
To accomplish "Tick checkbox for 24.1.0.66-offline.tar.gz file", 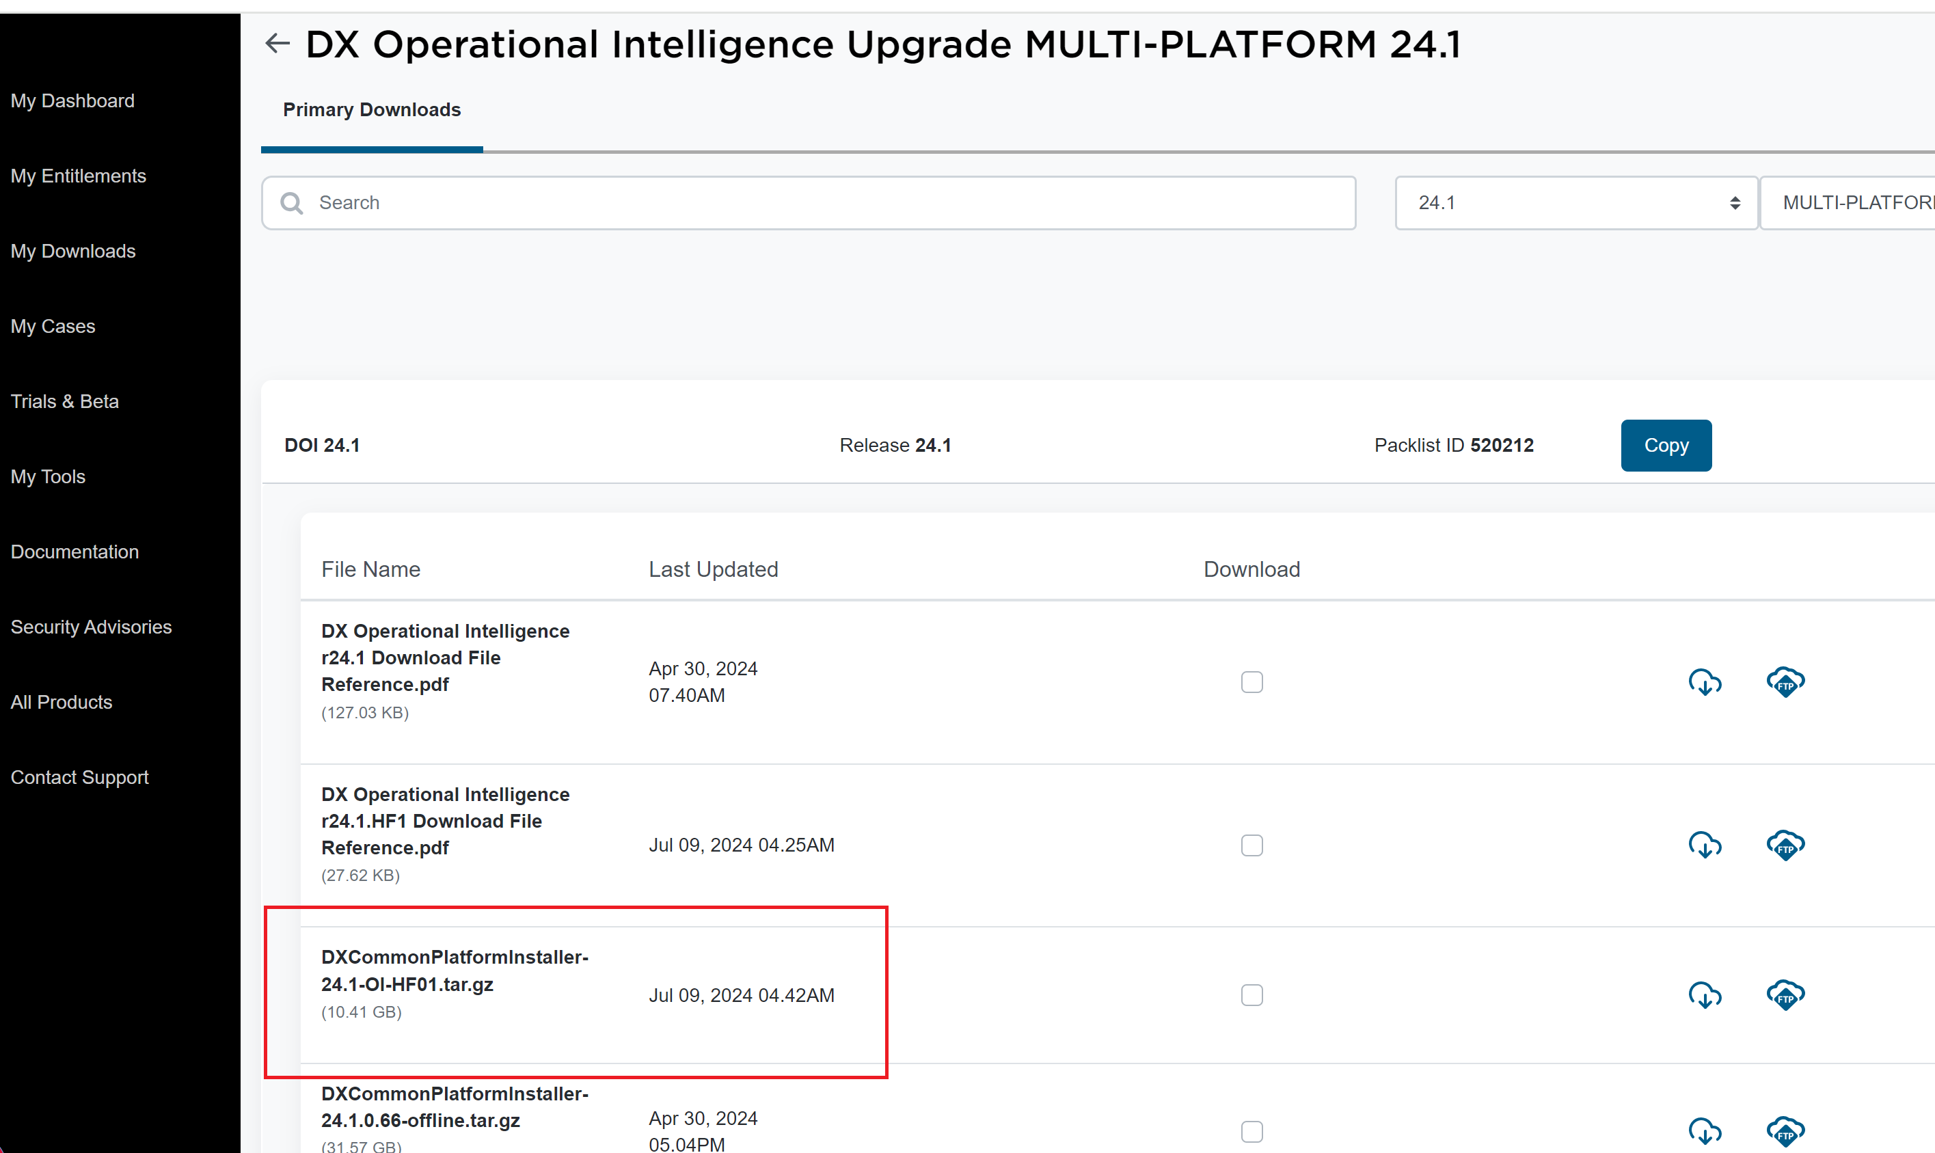I will point(1251,1131).
